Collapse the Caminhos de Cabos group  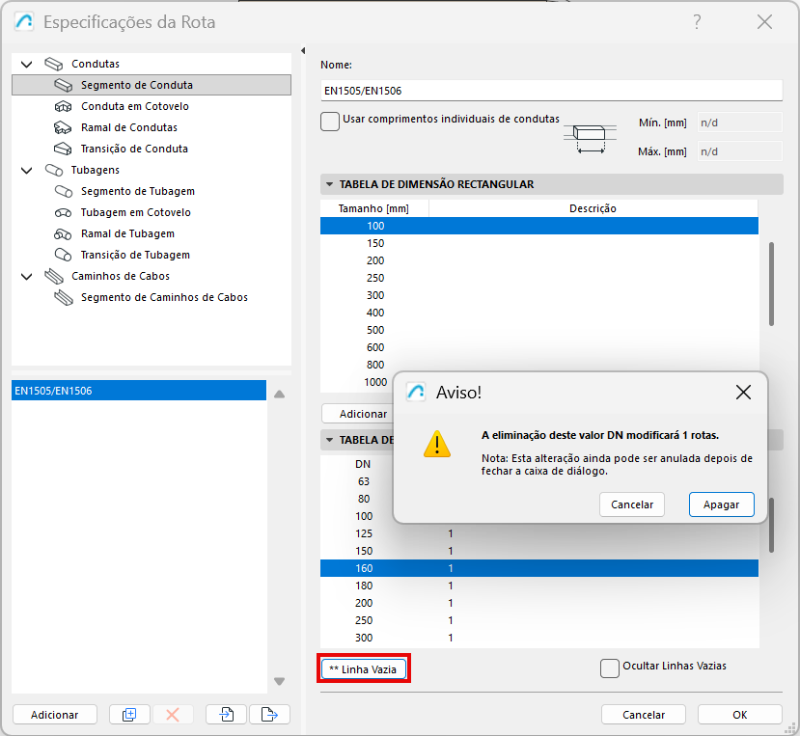tap(26, 277)
